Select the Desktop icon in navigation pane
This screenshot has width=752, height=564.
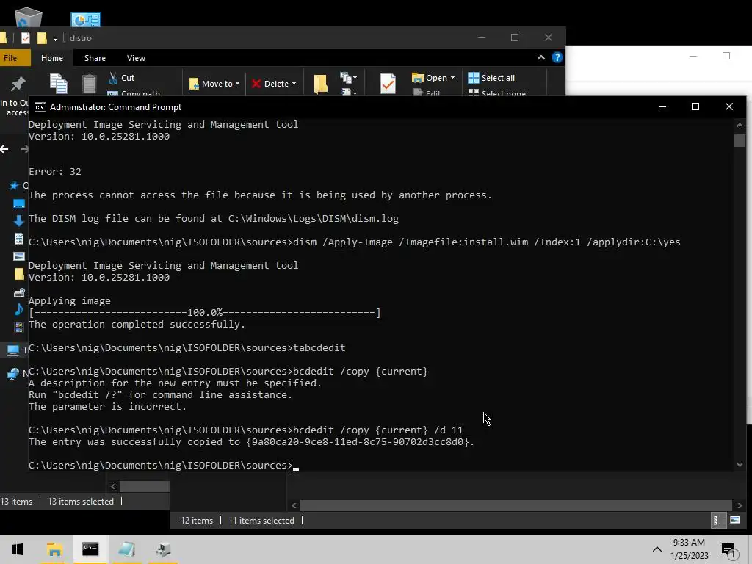pyautogui.click(x=18, y=203)
